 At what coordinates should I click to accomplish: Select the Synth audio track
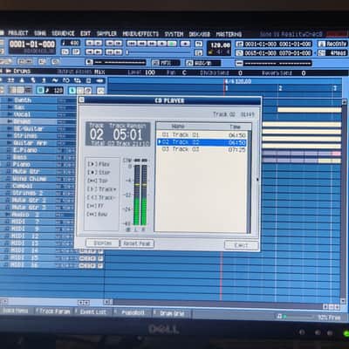pyautogui.click(x=23, y=100)
